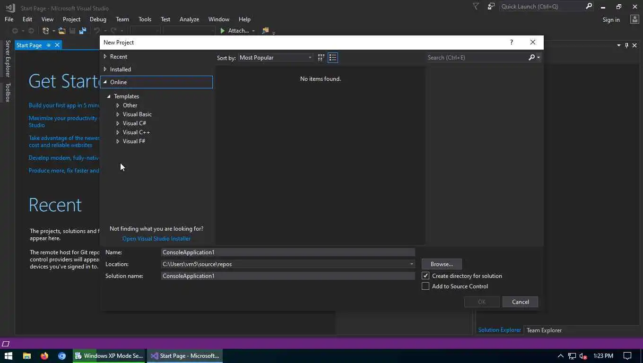Click the Save All toolbar icon
This screenshot has width=643, height=363.
tap(83, 31)
